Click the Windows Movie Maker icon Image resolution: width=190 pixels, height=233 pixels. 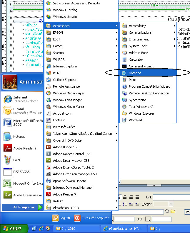tap(49, 107)
